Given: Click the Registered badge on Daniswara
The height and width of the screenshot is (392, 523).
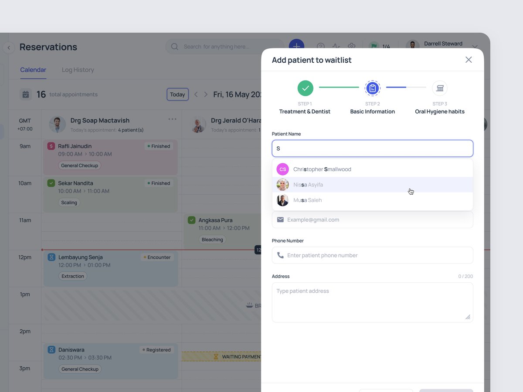Looking at the screenshot, I should pyautogui.click(x=156, y=350).
